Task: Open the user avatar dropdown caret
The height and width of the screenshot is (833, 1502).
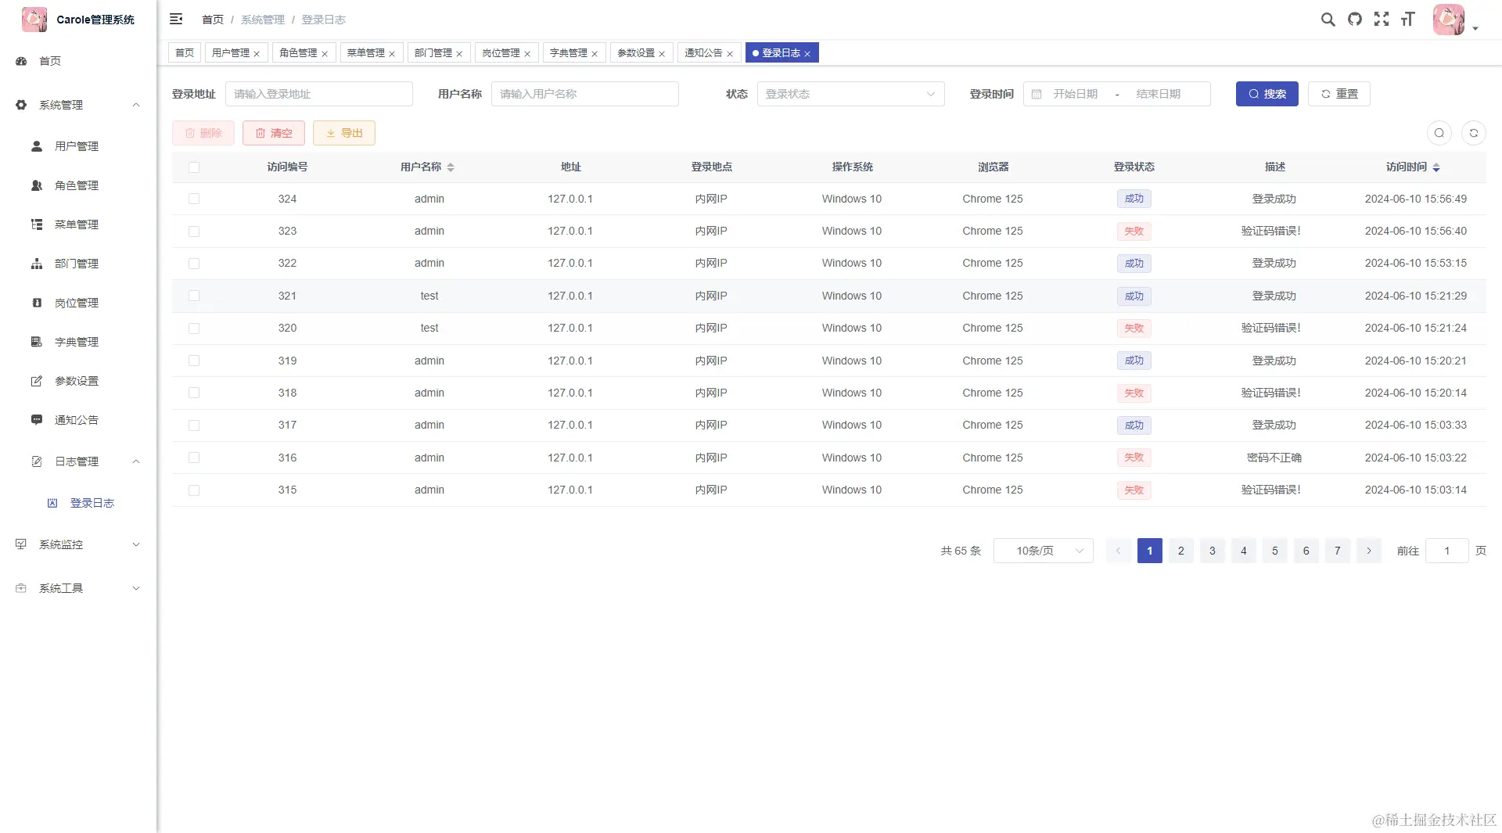Action: pos(1475,28)
